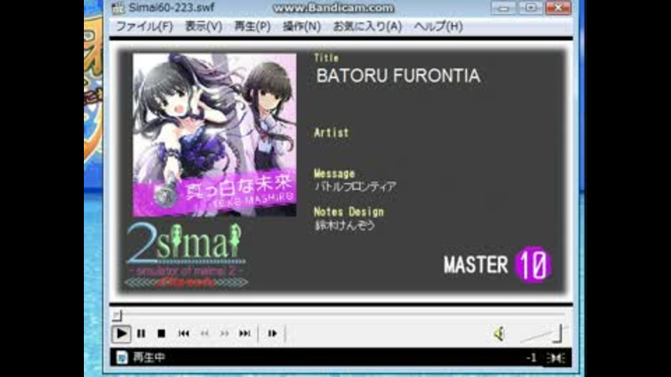Skip to the previous track icon
This screenshot has width=671, height=377.
pyautogui.click(x=184, y=334)
